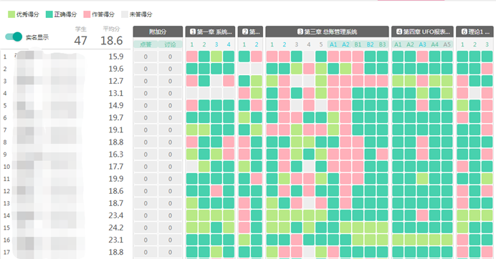Click the 点答 sub-column header
This screenshot has height=259, width=496.
[146, 44]
